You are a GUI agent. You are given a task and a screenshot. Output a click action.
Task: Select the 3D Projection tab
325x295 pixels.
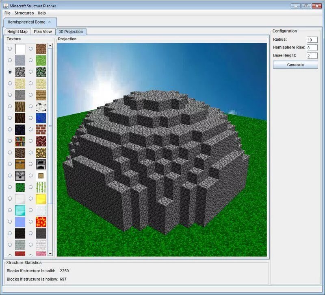coord(71,32)
